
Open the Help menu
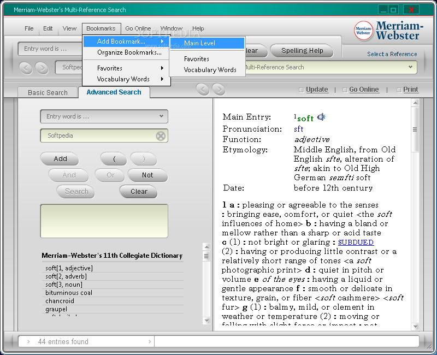tap(198, 28)
